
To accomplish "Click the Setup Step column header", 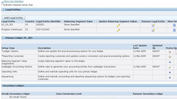I will pos(8,48).
